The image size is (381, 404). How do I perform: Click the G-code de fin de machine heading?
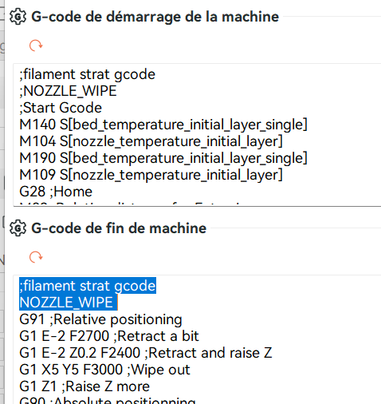(119, 228)
